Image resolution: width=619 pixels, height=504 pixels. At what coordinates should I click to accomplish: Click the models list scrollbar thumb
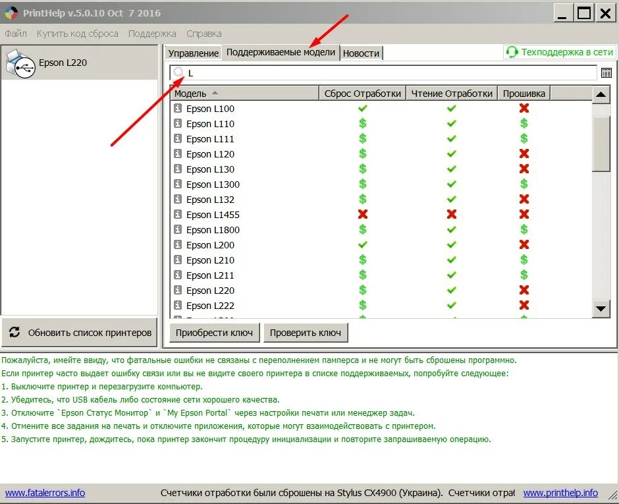tap(601, 144)
